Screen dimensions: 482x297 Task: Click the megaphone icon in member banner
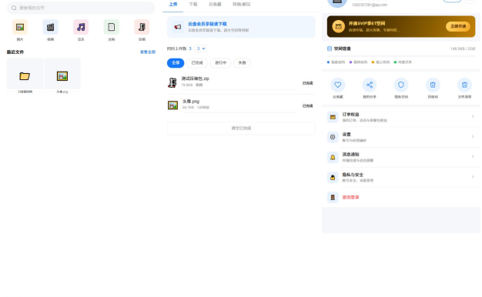tap(178, 27)
